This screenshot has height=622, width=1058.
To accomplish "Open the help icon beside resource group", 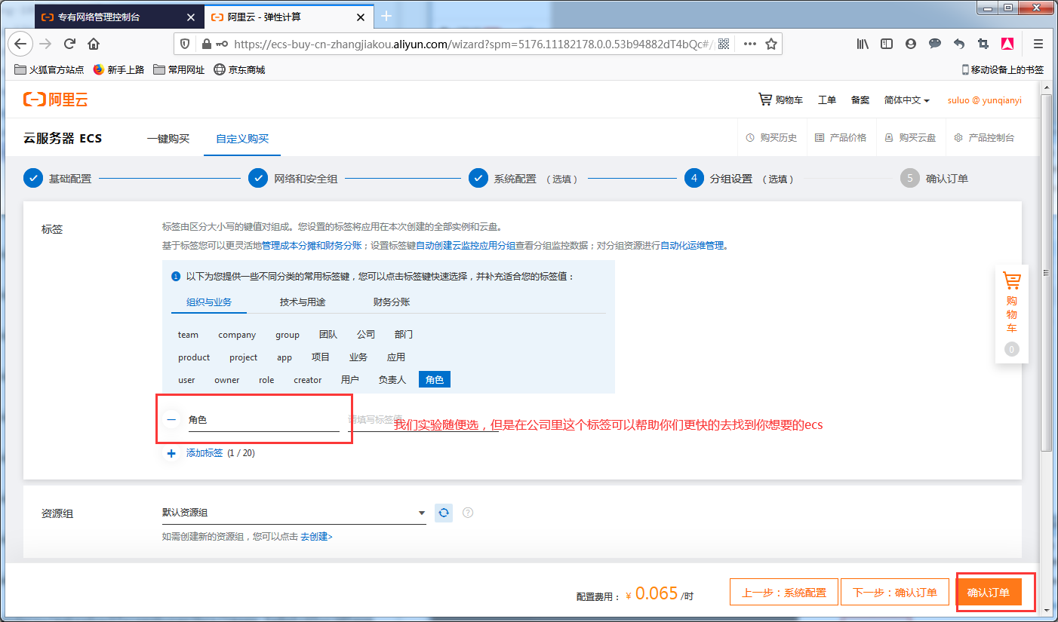I will pyautogui.click(x=468, y=512).
